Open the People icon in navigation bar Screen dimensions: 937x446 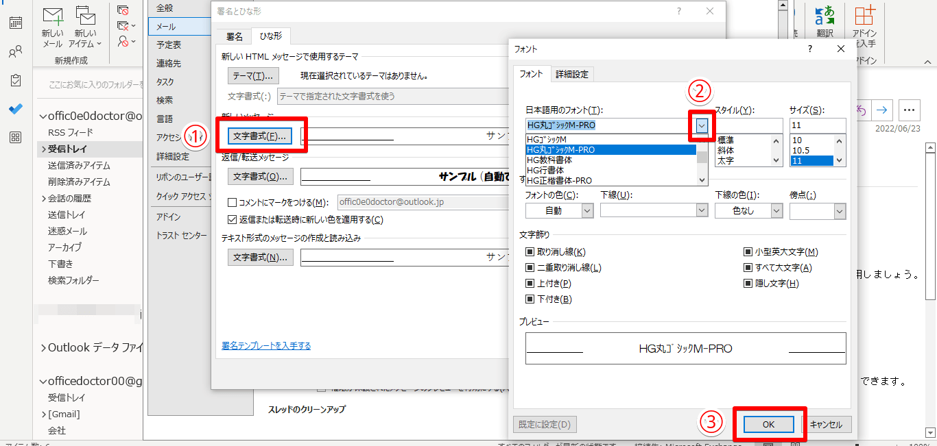(16, 51)
